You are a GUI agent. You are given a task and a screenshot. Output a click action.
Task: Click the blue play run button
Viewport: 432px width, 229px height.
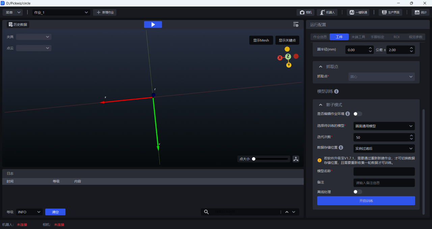[153, 25]
